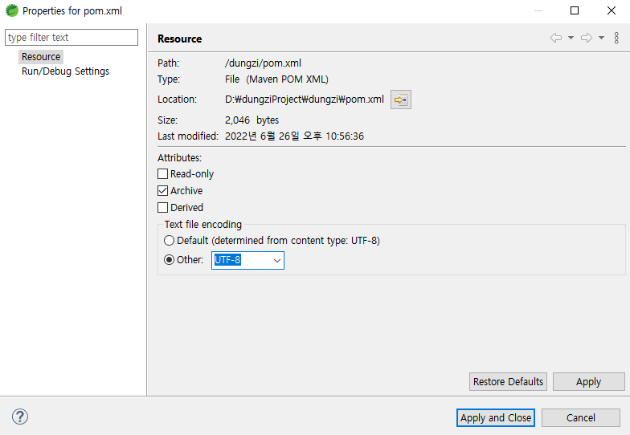
Task: Click the last modified date value
Action: point(294,136)
